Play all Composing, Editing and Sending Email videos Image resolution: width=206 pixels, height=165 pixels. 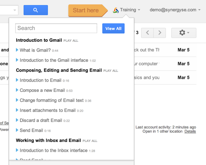pos(111,71)
